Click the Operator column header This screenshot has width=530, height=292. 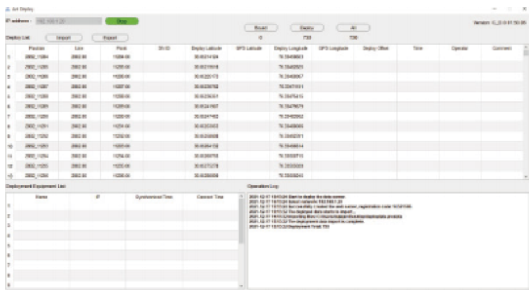pos(460,48)
